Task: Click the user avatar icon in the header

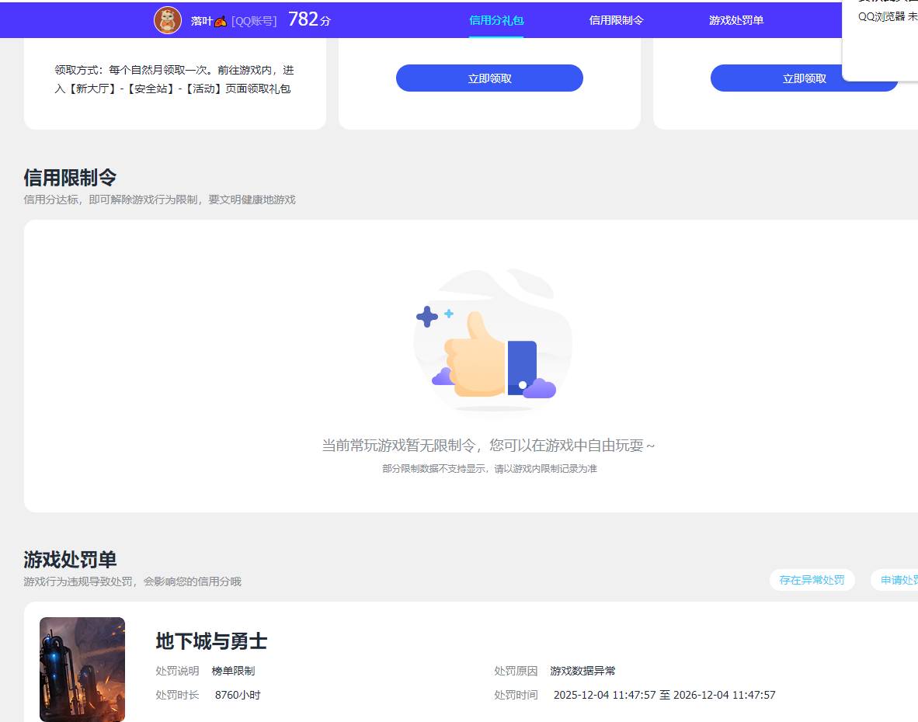Action: [168, 20]
